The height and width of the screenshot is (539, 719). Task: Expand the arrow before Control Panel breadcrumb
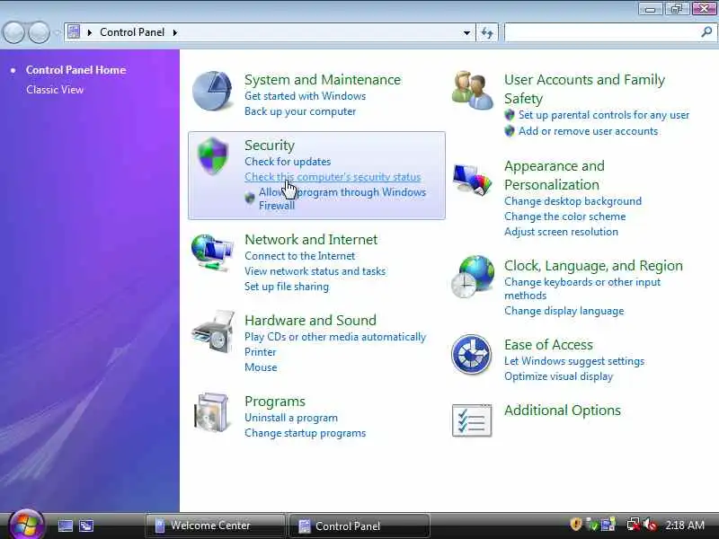coord(90,32)
